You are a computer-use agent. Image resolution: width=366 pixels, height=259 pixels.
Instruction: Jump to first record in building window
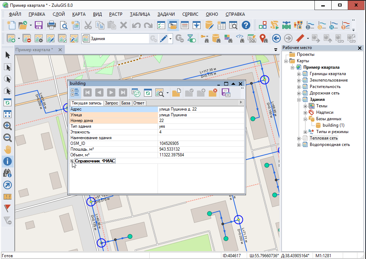pyautogui.click(x=87, y=93)
